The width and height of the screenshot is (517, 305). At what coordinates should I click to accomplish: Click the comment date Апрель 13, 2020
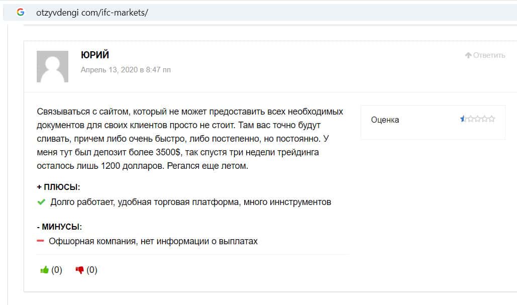126,70
